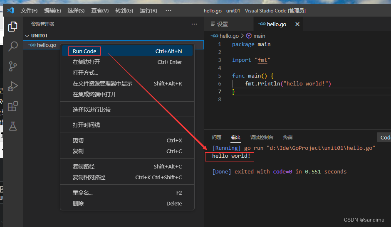Image resolution: width=391 pixels, height=227 pixels.
Task: Open the 查看(V) menu
Action: (x=100, y=10)
